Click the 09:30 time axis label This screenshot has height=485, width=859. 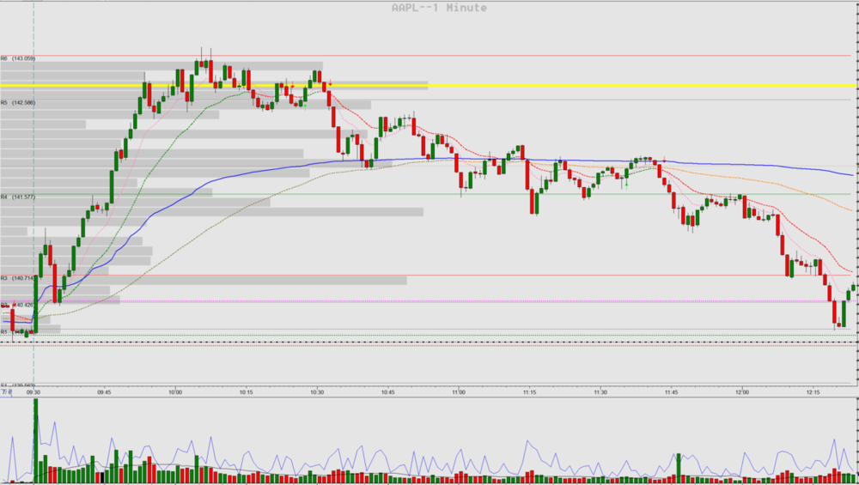[34, 391]
